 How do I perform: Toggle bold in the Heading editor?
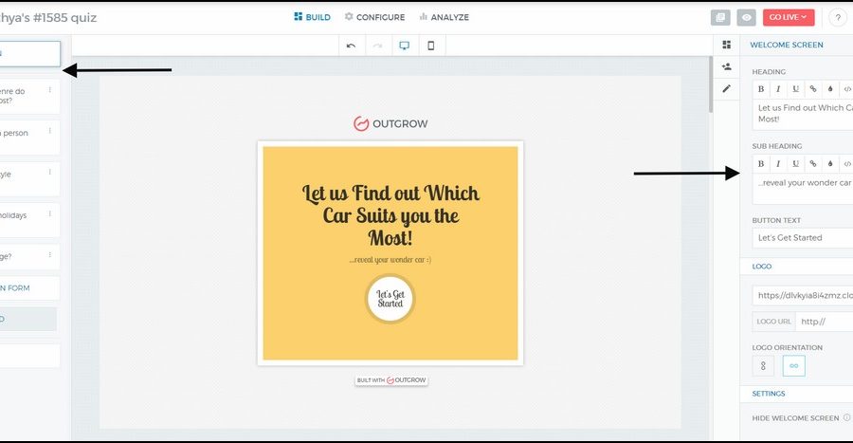tap(761, 88)
